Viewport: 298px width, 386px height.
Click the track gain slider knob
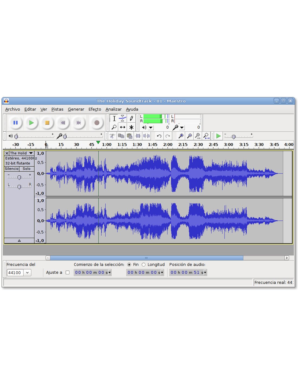coord(19,178)
